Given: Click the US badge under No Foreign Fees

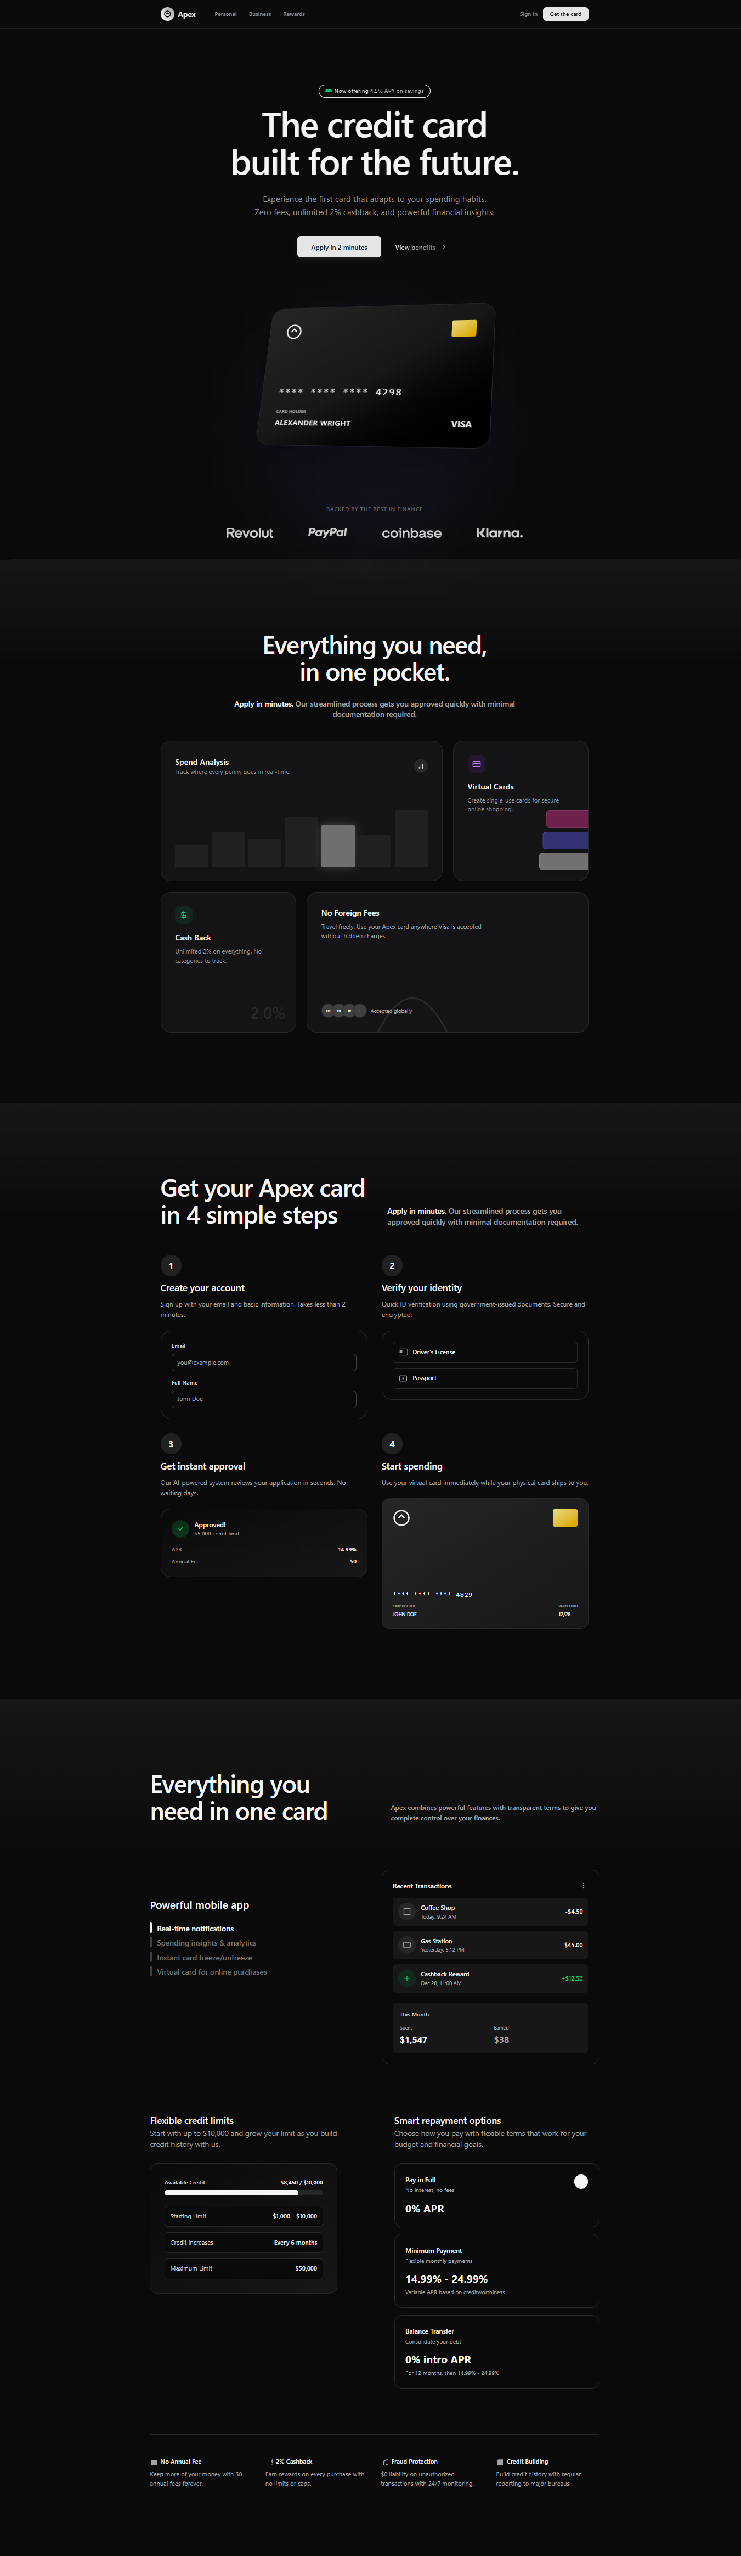Looking at the screenshot, I should pos(327,1011).
